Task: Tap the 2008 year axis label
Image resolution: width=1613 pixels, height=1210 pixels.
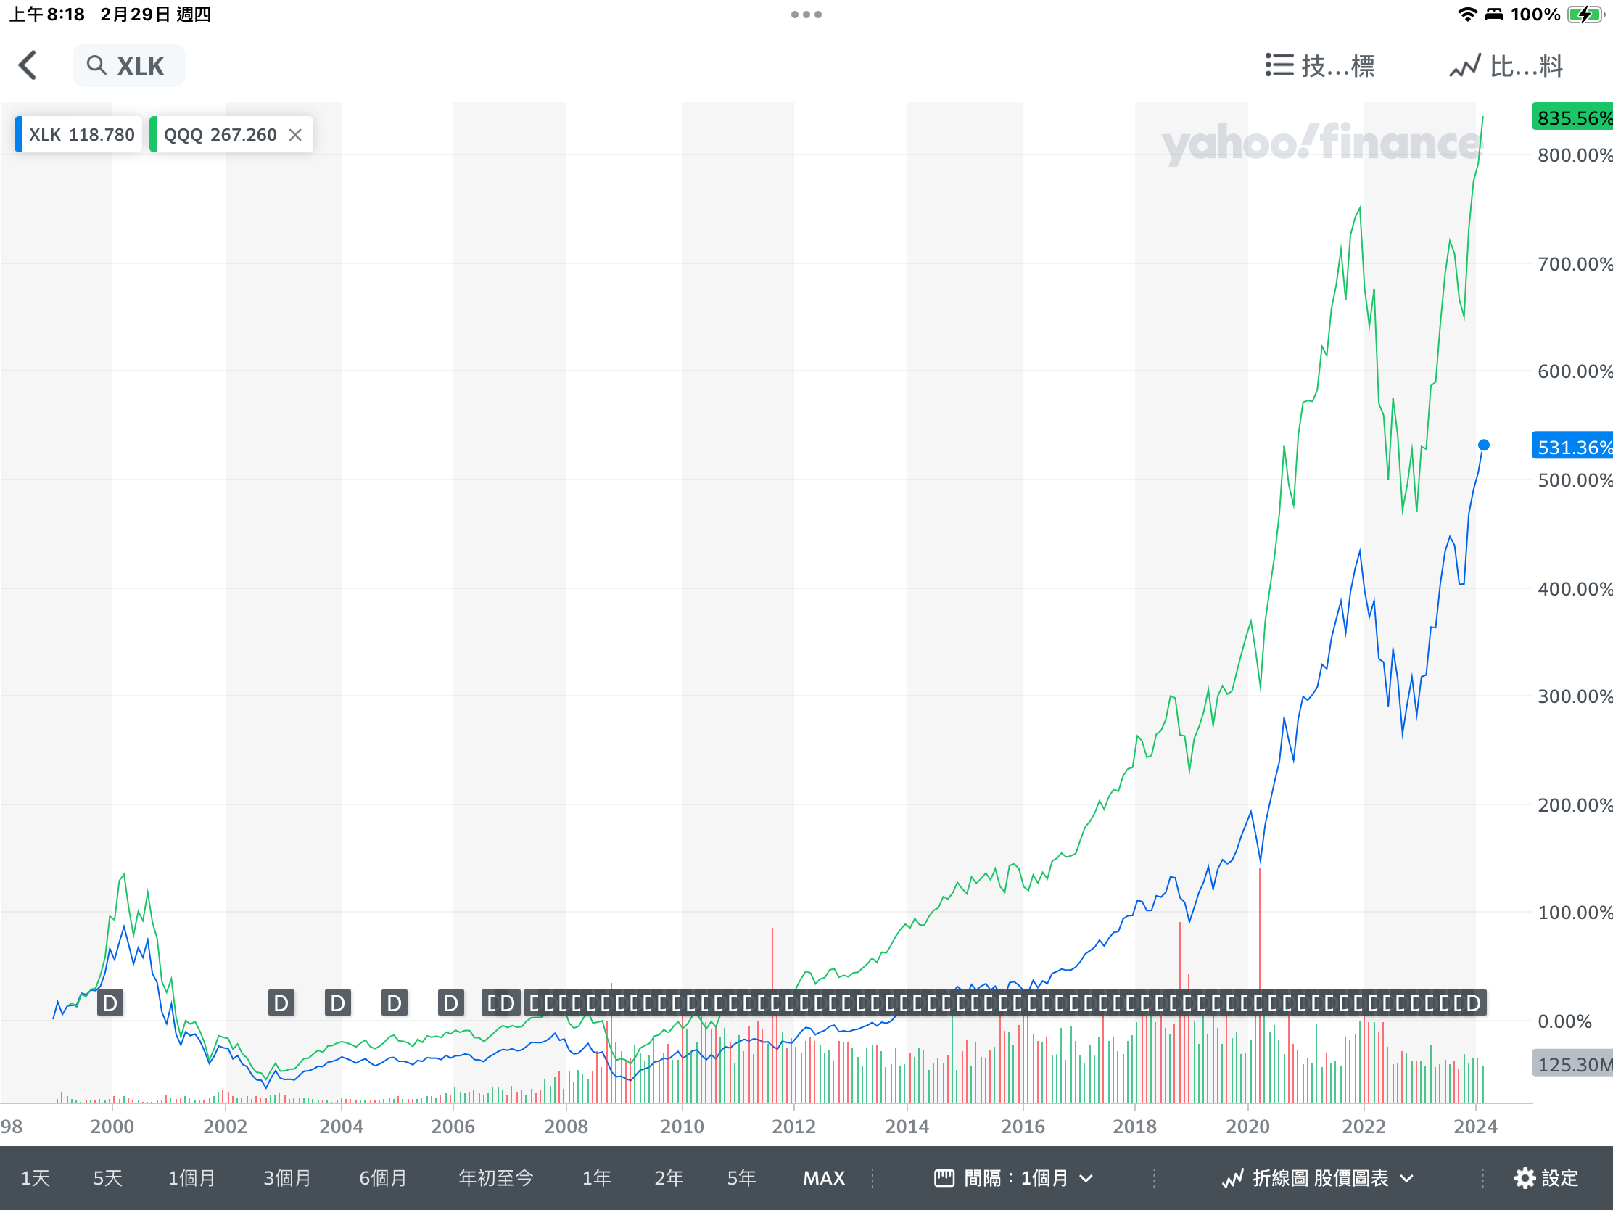Action: (566, 1126)
